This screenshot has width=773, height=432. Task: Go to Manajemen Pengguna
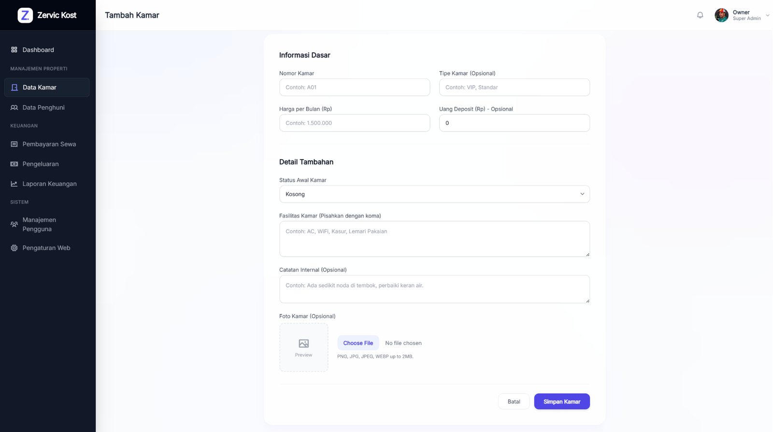click(47, 224)
